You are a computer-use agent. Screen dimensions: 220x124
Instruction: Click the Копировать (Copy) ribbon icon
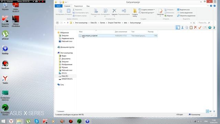coord(60,11)
